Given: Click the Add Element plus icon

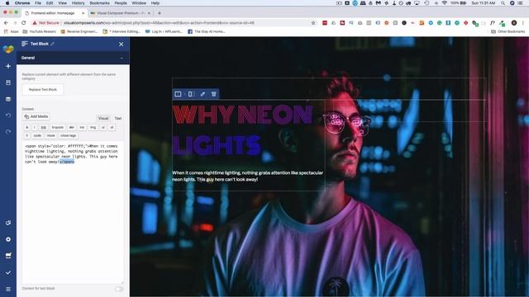Looking at the screenshot, I should point(8,66).
